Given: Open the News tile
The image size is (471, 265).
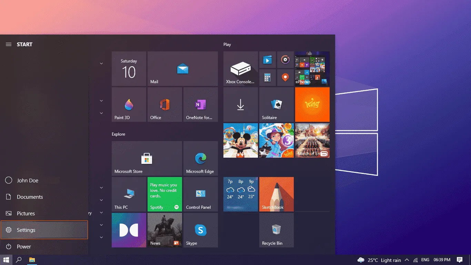Looking at the screenshot, I should pyautogui.click(x=165, y=230).
